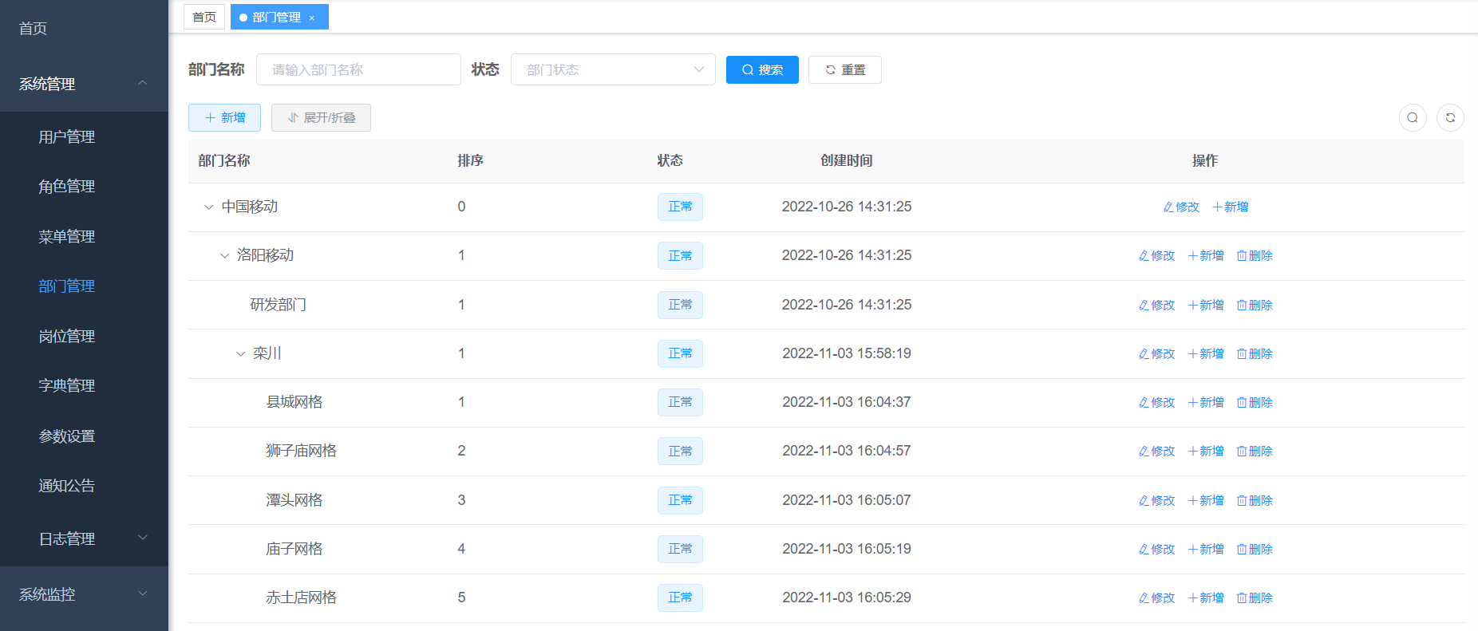Click the round refresh icon
Viewport: 1478px width, 631px height.
pos(1450,117)
